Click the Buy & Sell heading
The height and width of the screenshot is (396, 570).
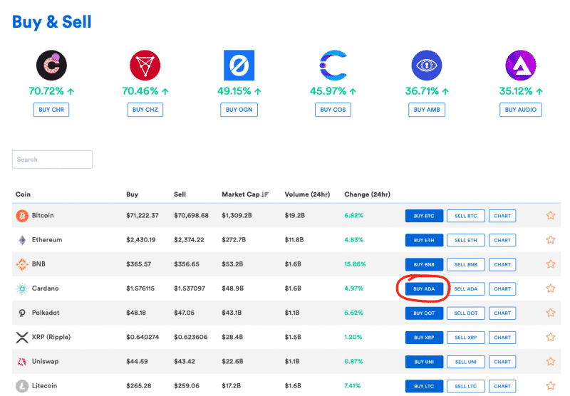tap(51, 22)
